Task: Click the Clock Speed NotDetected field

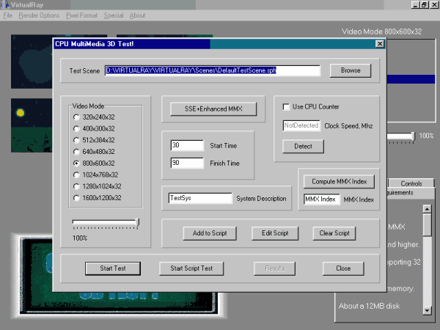Action: 301,125
